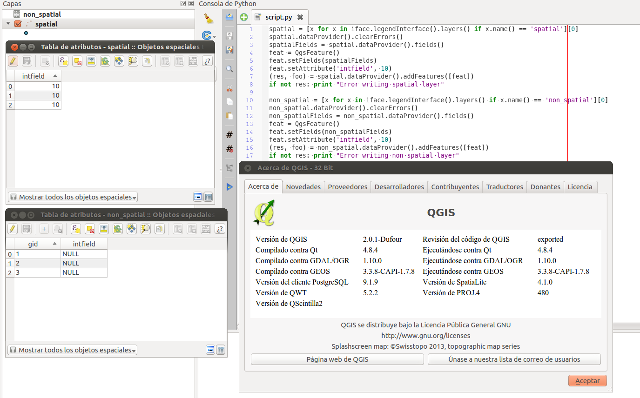Screen dimensions: 640x398
Task: Switch to table view in non_spatial table
Action: coord(221,350)
